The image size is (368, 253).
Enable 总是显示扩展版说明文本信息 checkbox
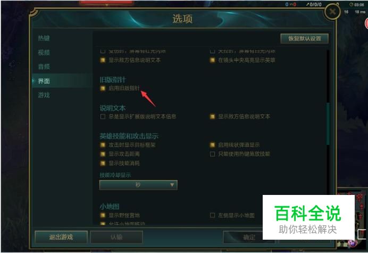(103, 117)
